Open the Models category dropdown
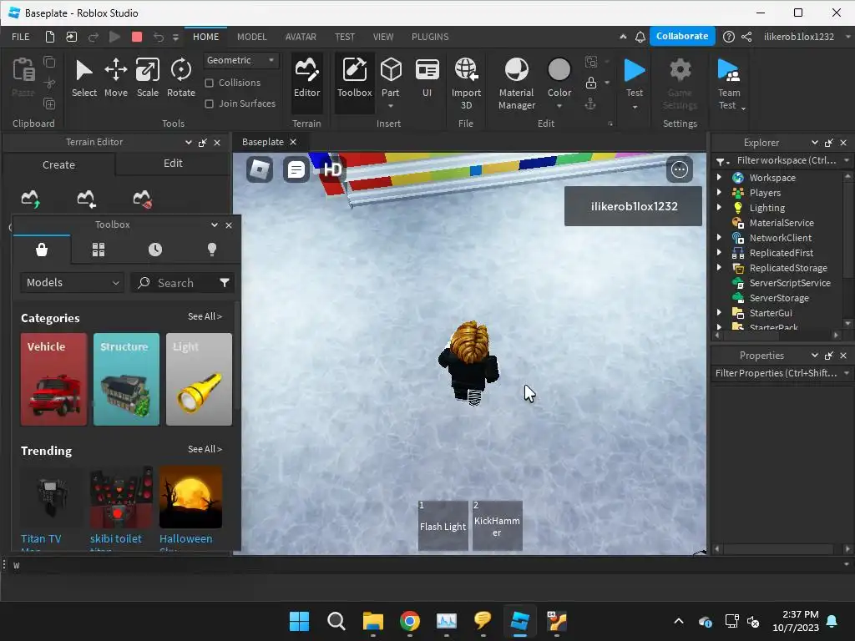 click(x=73, y=282)
